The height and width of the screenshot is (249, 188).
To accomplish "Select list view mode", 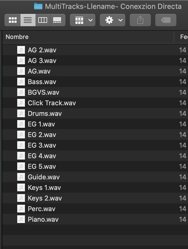I will click(28, 20).
